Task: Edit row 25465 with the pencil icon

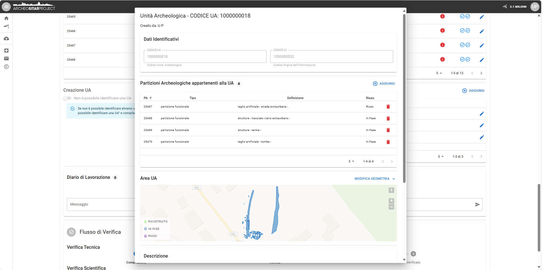Action: tap(482, 17)
